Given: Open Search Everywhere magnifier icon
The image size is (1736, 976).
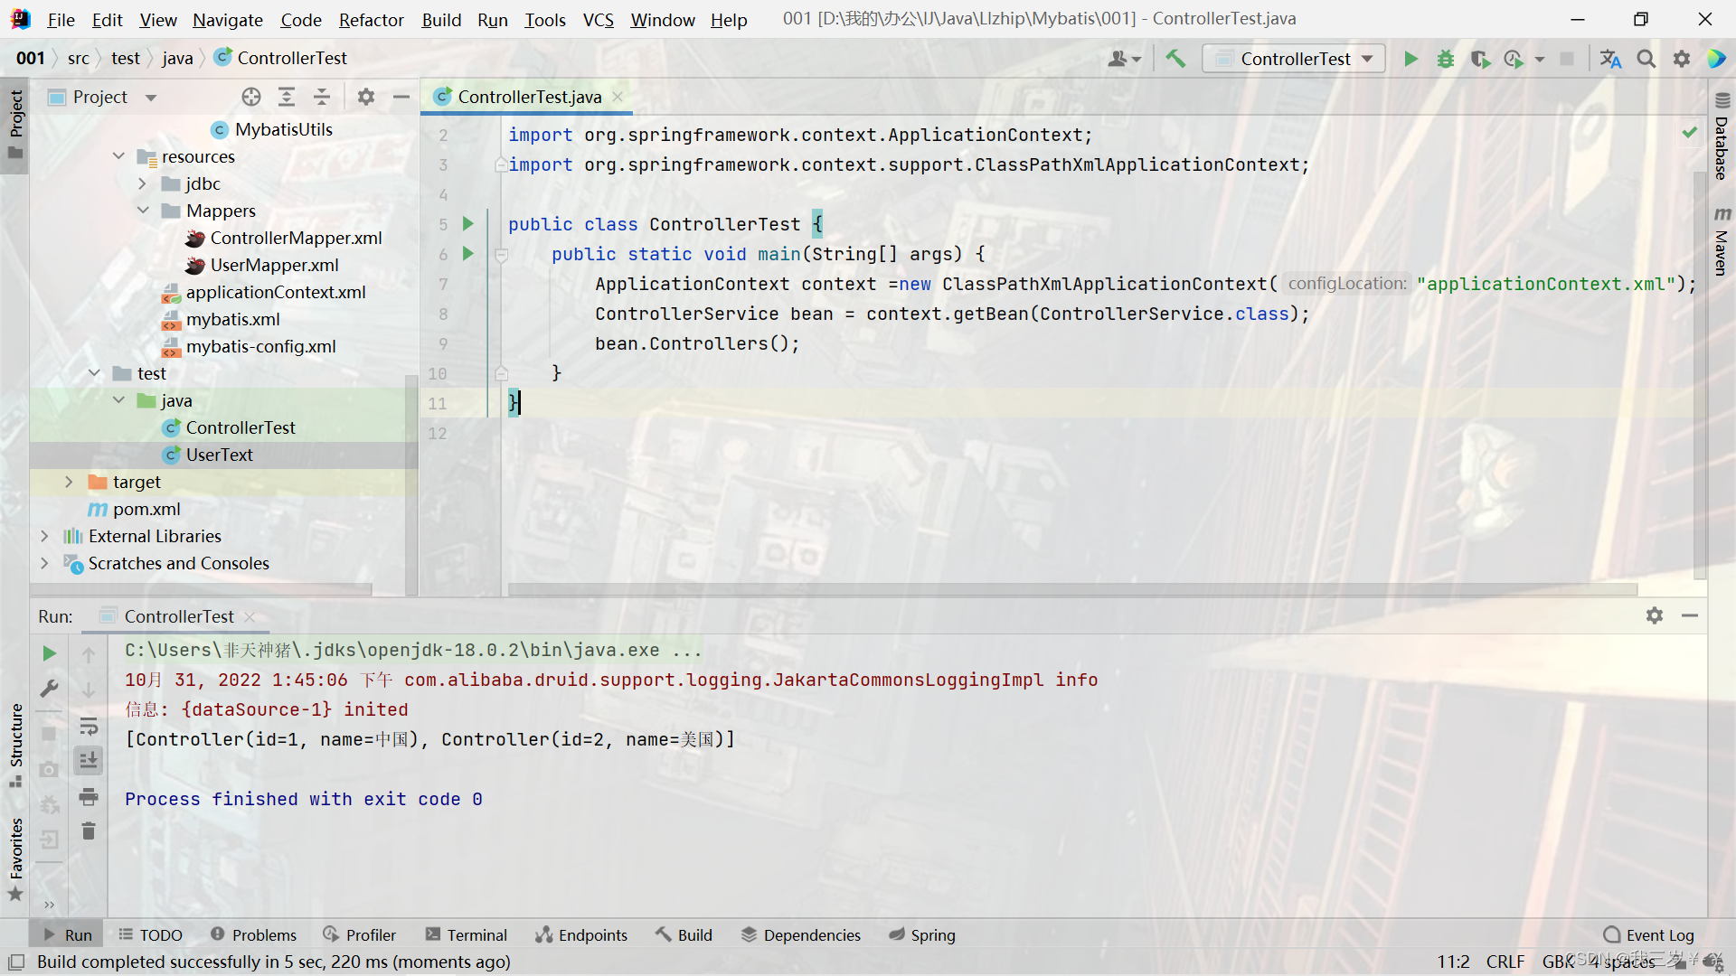Looking at the screenshot, I should click(1646, 59).
